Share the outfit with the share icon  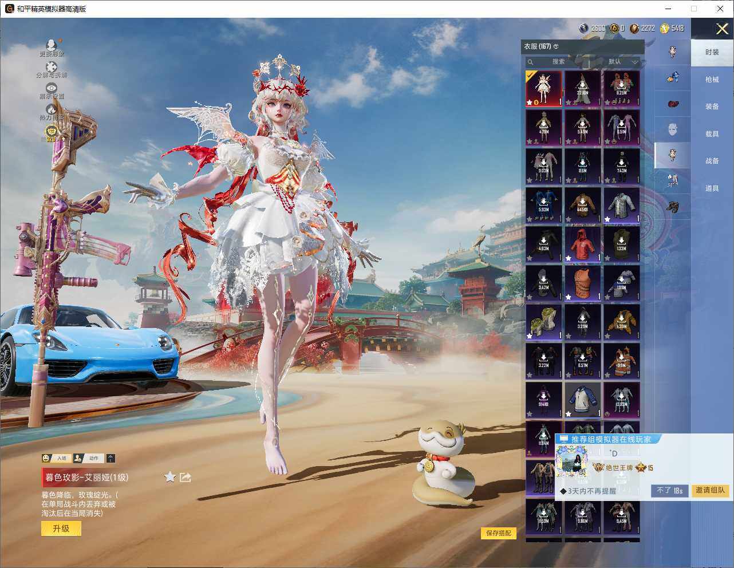[x=185, y=477]
